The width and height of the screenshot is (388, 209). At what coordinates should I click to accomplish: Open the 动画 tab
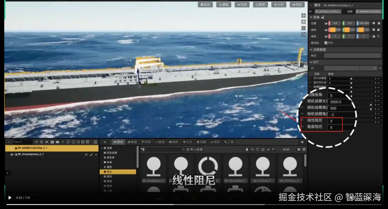coord(201,142)
